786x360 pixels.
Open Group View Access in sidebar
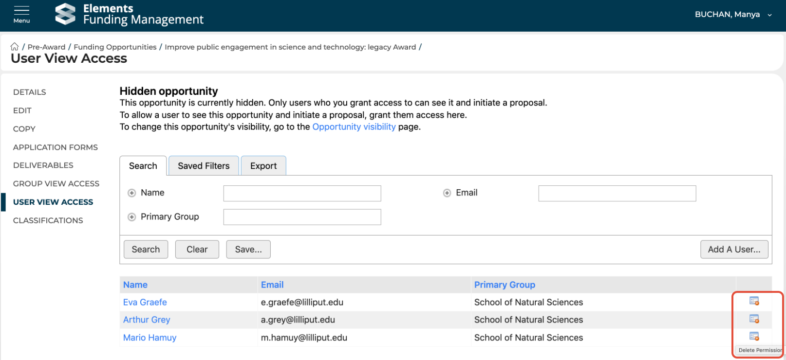[x=56, y=183]
